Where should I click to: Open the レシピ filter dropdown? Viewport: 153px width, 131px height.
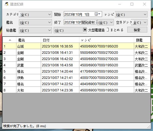[x=131, y=14]
